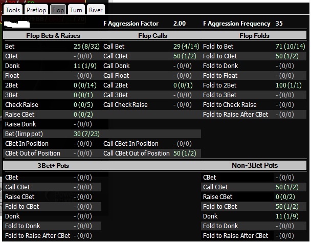Open the Tools tab
Image resolution: width=311 pixels, height=242 pixels.
(x=13, y=10)
